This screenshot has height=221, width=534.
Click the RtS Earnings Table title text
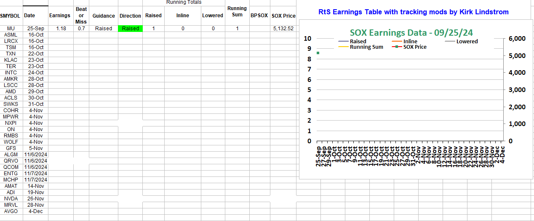(x=414, y=12)
